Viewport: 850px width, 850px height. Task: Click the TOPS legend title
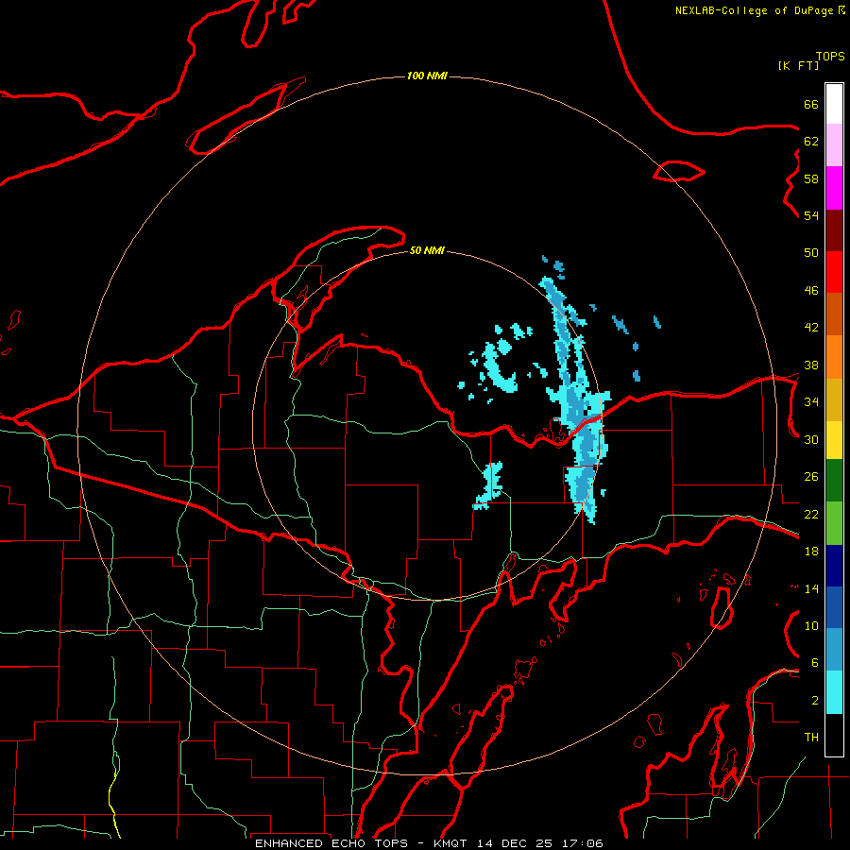pos(830,56)
